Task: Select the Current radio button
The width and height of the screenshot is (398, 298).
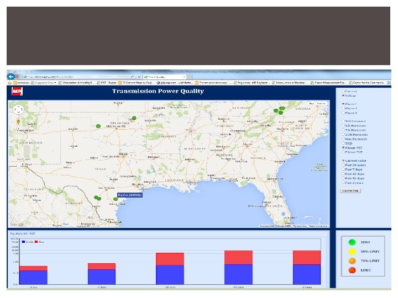Action: (x=343, y=91)
